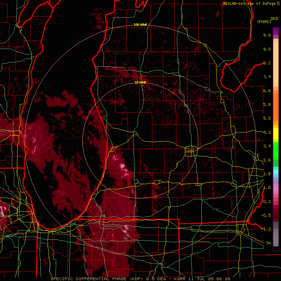Click the 3.4 legend value
281x281 pixels.
(x=267, y=146)
